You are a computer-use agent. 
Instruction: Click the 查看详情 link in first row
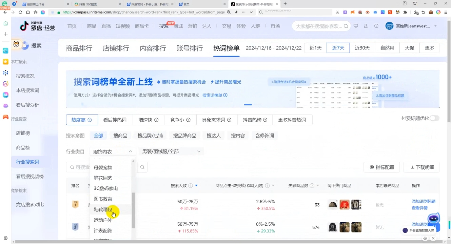pyautogui.click(x=420, y=208)
